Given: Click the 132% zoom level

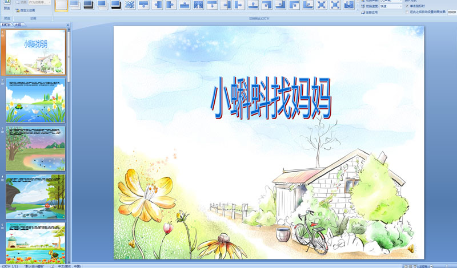Looking at the screenshot, I should click(423, 266).
